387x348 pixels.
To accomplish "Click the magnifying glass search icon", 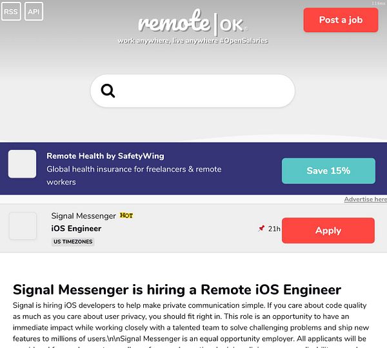I will pos(108,91).
